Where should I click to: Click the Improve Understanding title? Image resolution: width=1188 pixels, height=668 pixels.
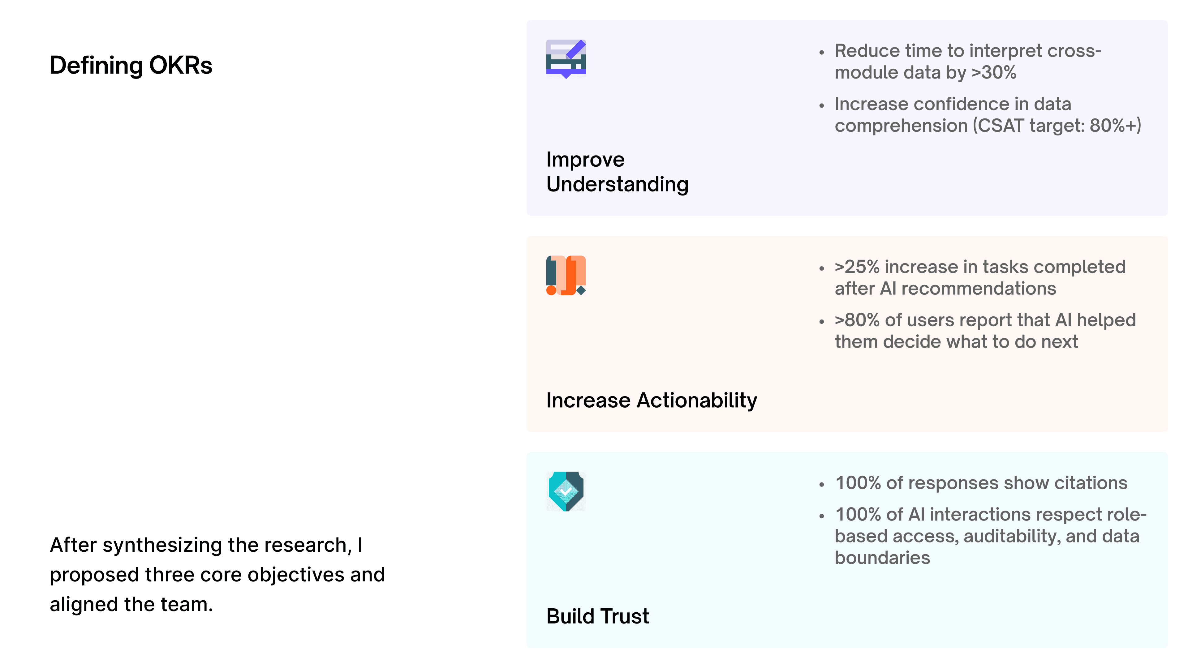617,172
